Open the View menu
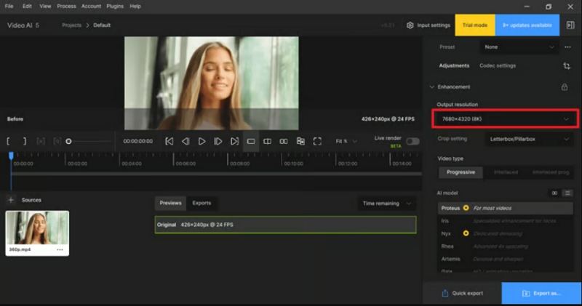This screenshot has width=582, height=306. click(x=45, y=7)
